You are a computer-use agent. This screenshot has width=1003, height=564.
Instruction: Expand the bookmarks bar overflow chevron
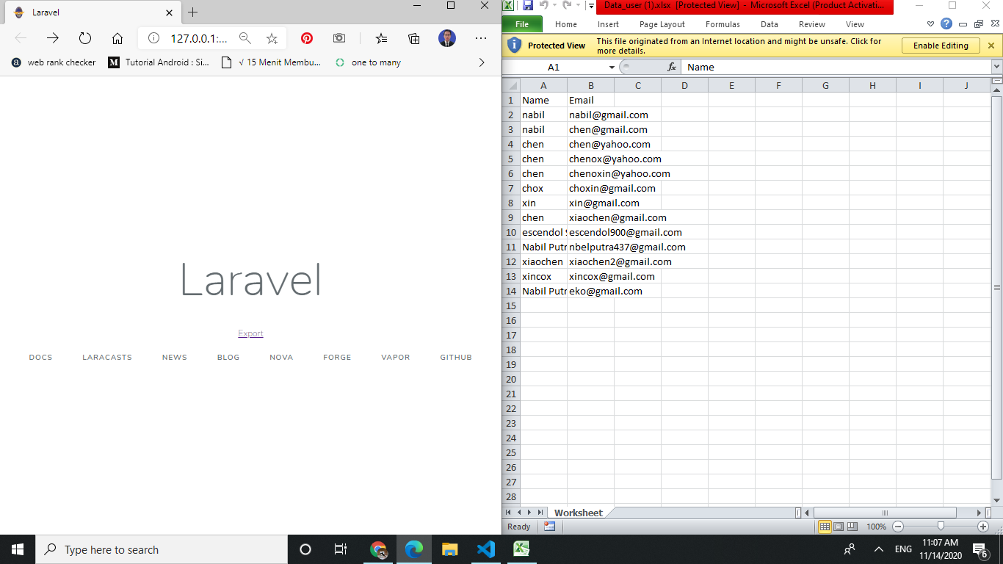[x=482, y=62]
